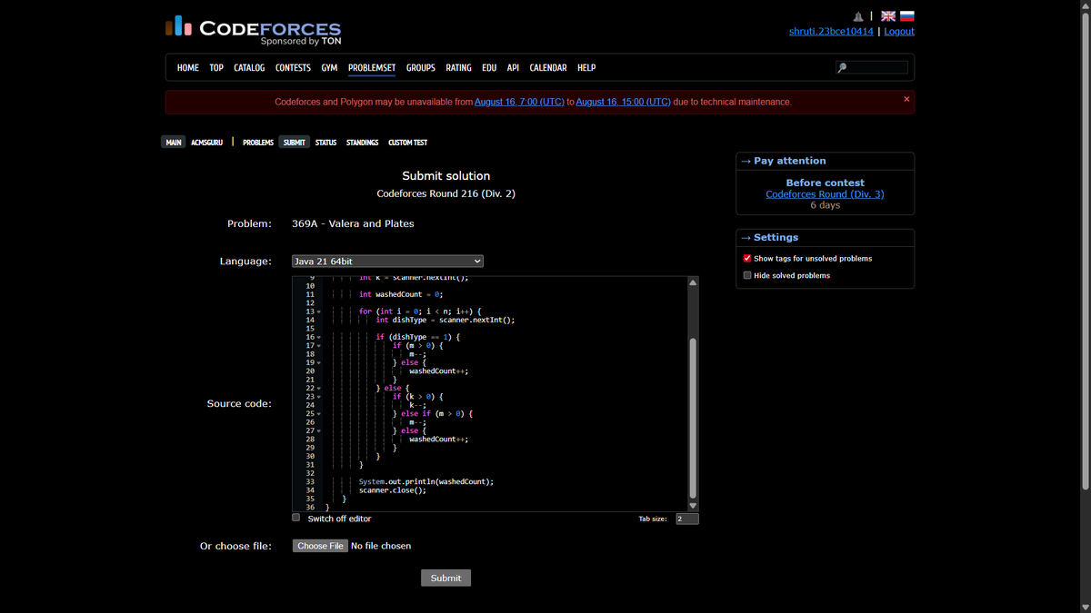1091x613 pixels.
Task: Switch to ACMSGURU sub-tab
Action: (206, 143)
